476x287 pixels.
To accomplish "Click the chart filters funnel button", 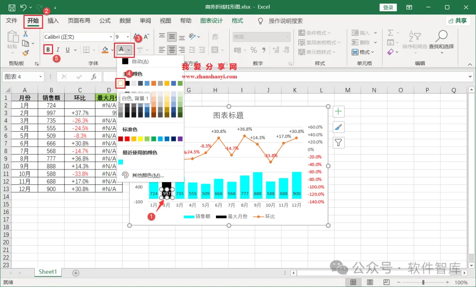I will 338,143.
